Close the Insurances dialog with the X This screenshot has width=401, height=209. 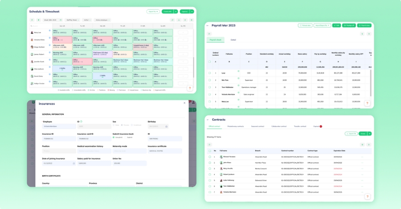(x=185, y=103)
